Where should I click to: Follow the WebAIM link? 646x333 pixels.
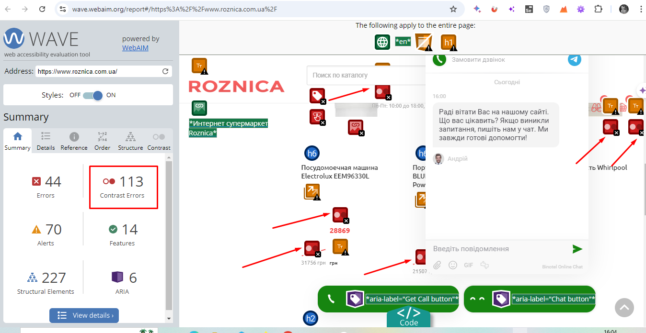click(135, 48)
